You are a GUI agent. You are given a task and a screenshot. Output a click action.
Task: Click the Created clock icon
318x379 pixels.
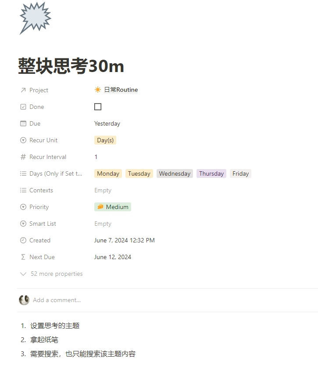click(23, 240)
